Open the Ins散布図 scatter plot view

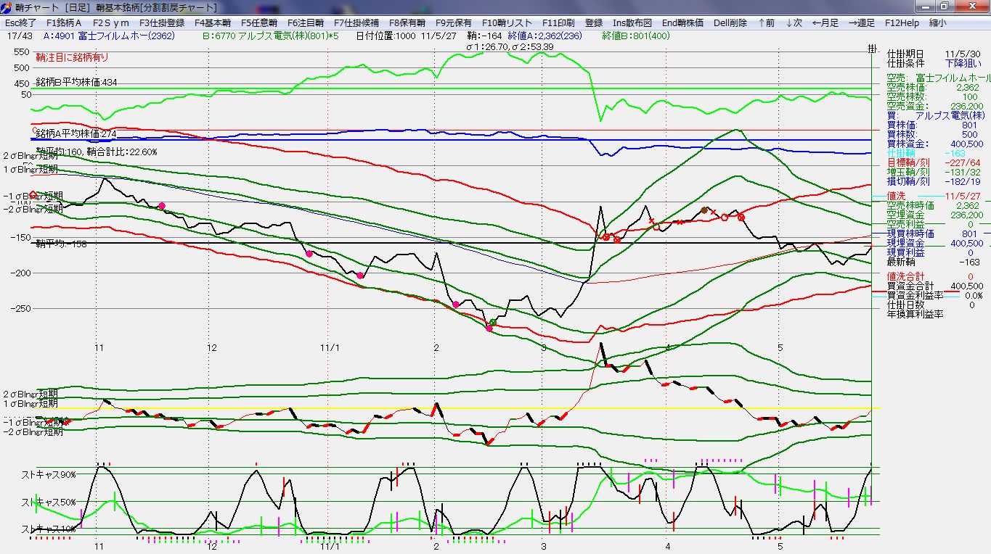tap(632, 22)
